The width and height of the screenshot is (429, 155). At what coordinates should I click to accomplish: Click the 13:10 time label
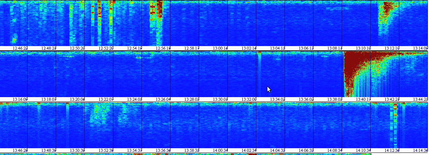click(363, 48)
